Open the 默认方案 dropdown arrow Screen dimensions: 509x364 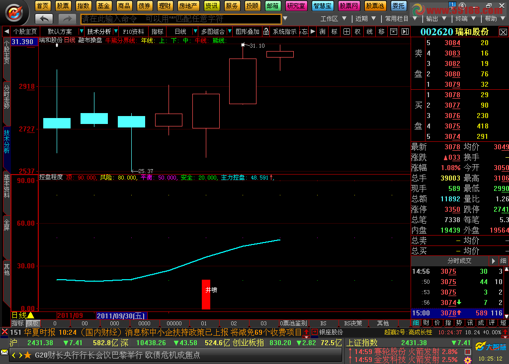coord(82,31)
